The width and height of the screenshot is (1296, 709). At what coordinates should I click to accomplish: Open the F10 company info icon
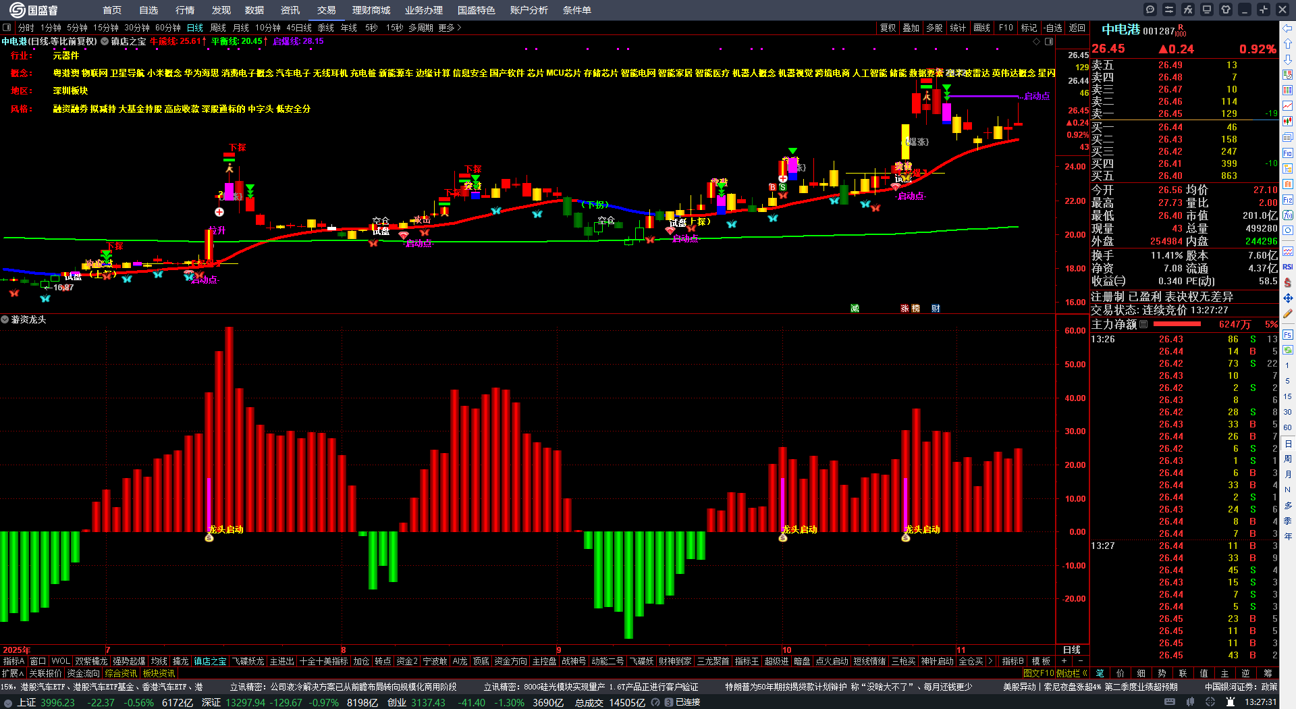click(1288, 153)
